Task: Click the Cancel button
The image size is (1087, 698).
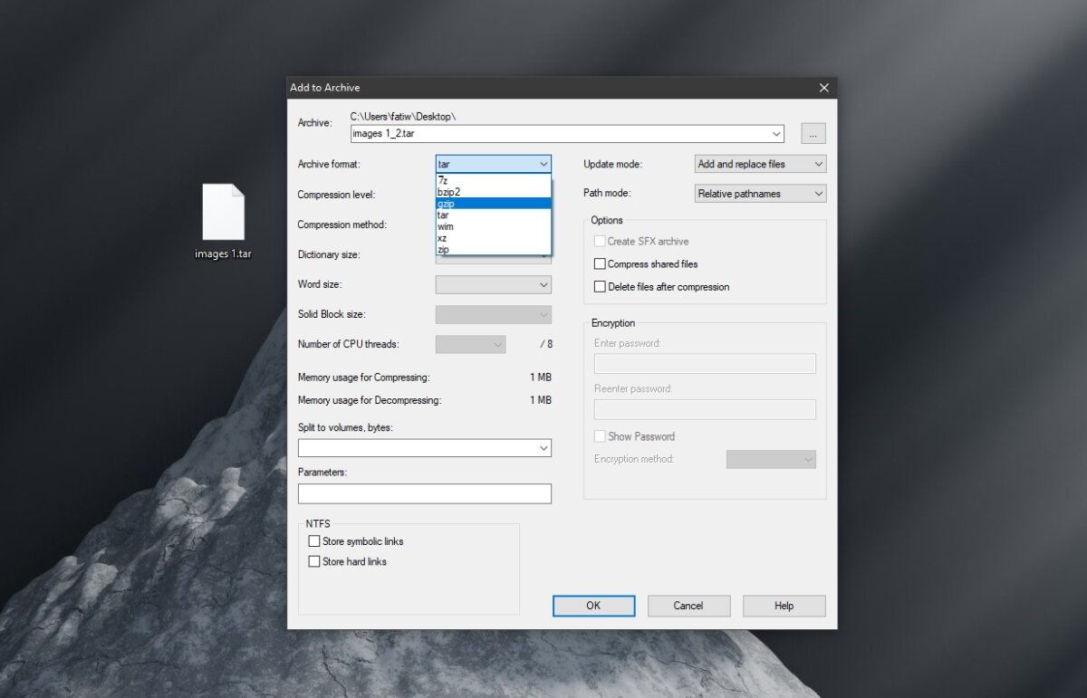Action: pos(688,606)
